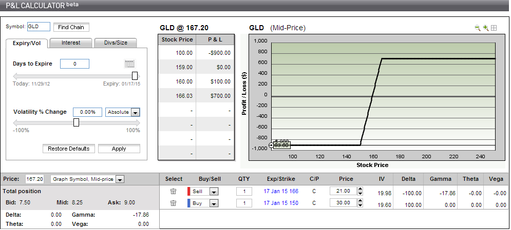Screen dimensions: 511x230
Task: Click the volatility slider right arrow end
Action: (x=138, y=123)
